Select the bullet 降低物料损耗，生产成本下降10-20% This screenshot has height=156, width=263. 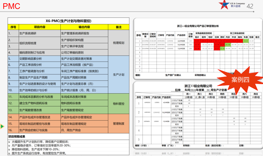[36, 149]
